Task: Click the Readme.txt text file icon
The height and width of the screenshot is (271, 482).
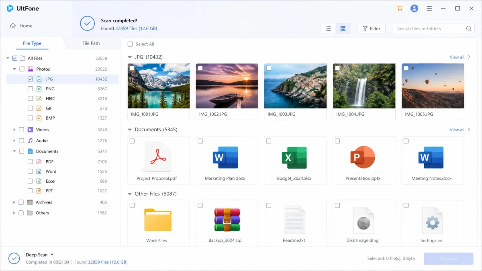Action: click(294, 220)
